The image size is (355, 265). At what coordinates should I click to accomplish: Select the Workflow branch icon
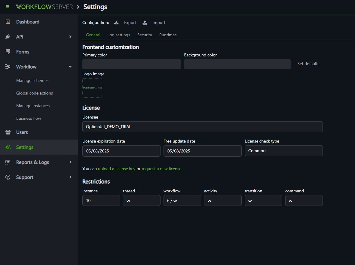8,67
